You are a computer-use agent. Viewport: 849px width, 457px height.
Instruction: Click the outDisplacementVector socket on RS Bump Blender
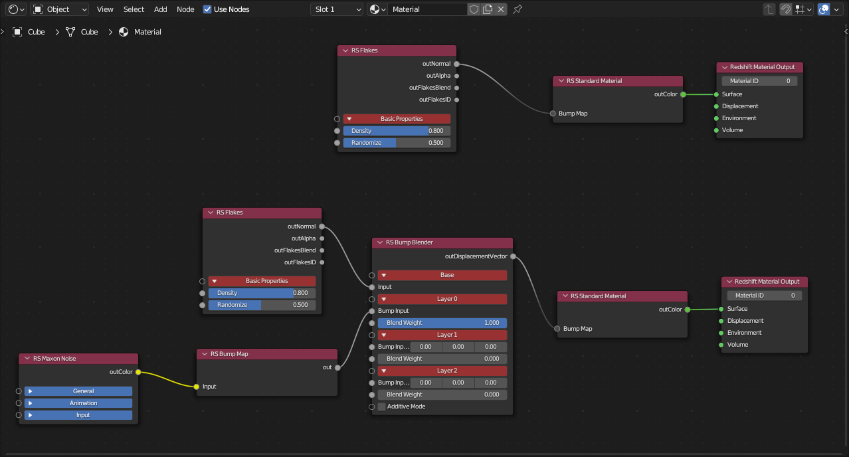pos(513,256)
